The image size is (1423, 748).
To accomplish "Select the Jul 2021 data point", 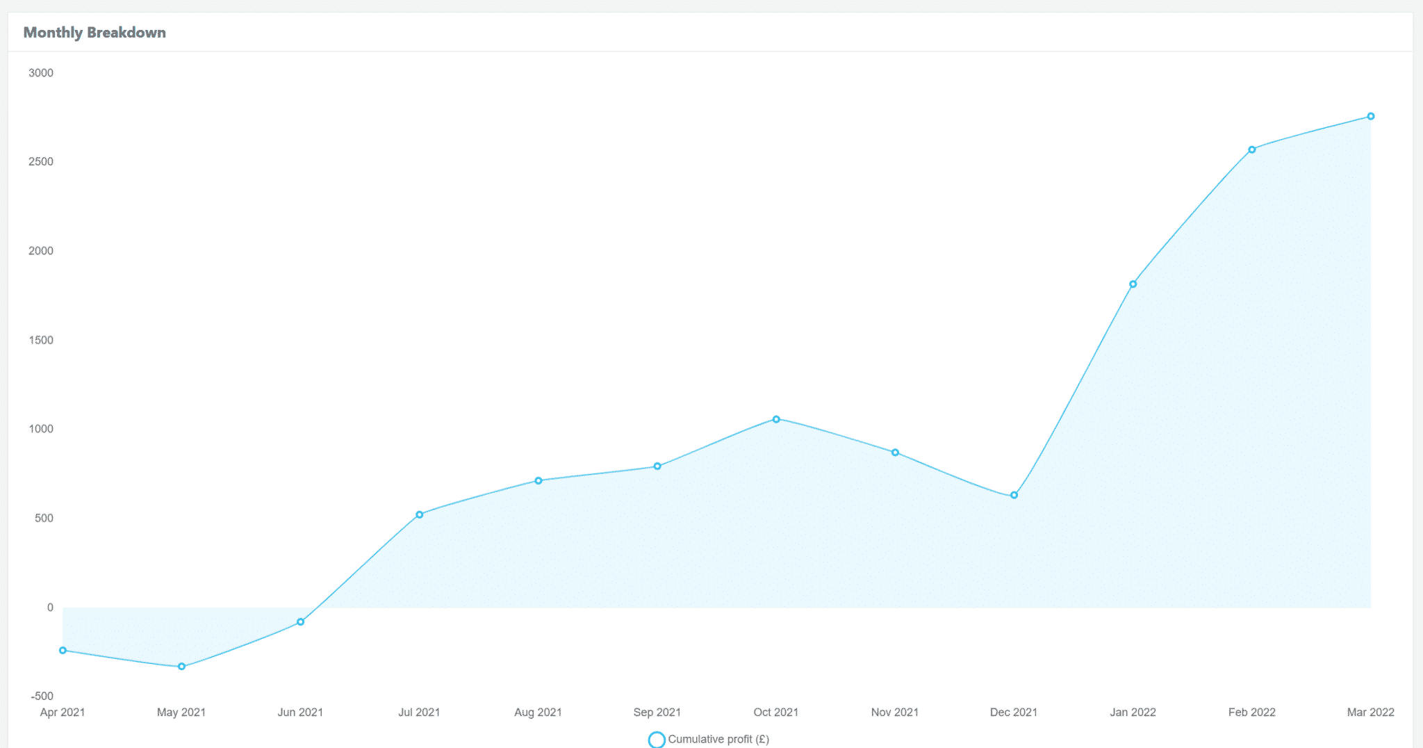I will pyautogui.click(x=420, y=515).
